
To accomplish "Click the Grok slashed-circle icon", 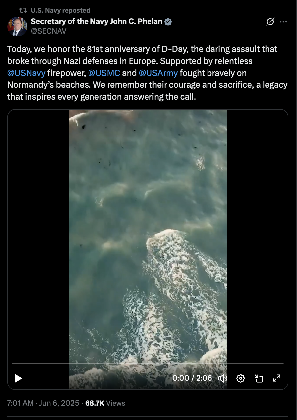I will pos(270,22).
